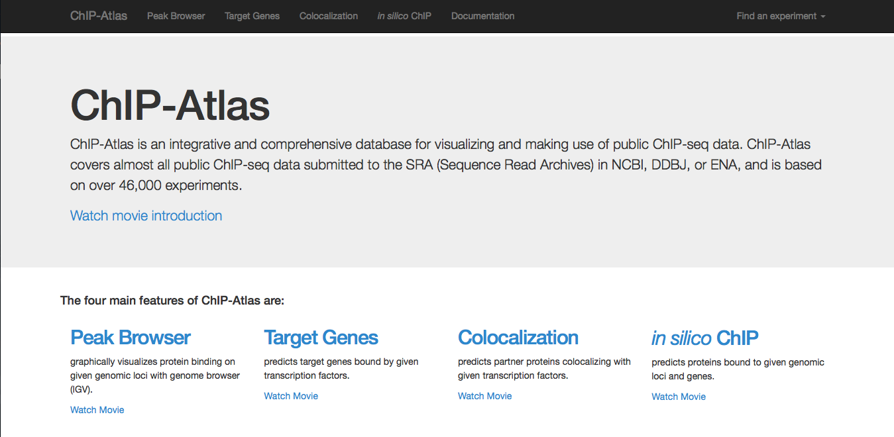The width and height of the screenshot is (894, 437).
Task: Open Documentation in the navbar
Action: tap(482, 16)
